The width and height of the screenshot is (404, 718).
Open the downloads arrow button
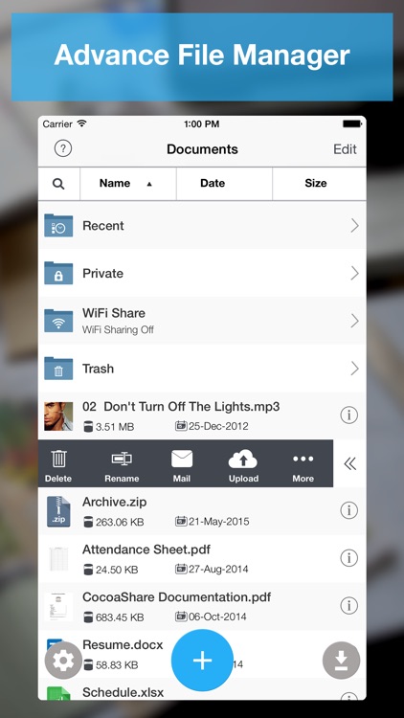[x=341, y=661]
